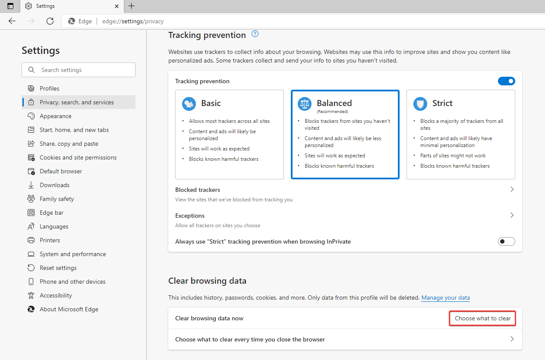Open a new tab with plus icon

tap(132, 6)
